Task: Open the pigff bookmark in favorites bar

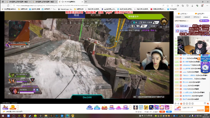Action: click(x=108, y=9)
